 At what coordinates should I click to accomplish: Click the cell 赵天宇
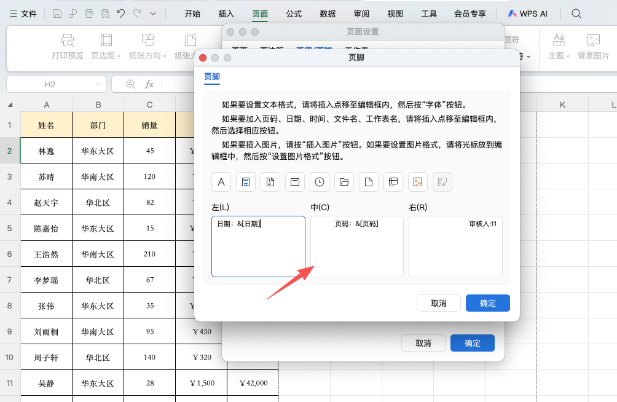click(47, 203)
